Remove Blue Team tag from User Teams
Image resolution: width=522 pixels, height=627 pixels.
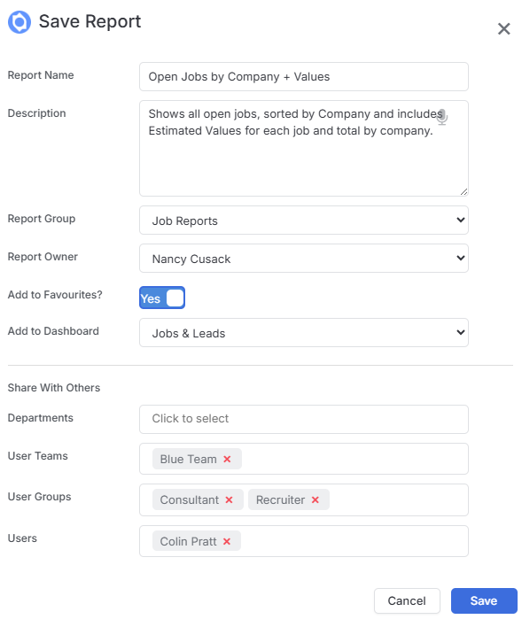pyautogui.click(x=227, y=459)
